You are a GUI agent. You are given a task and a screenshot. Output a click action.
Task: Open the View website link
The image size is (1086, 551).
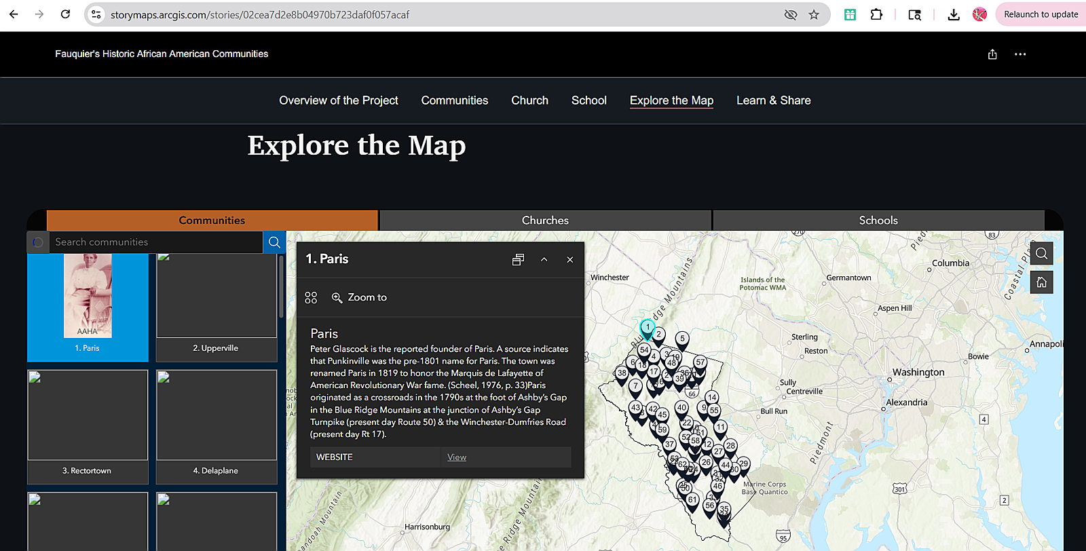457,457
